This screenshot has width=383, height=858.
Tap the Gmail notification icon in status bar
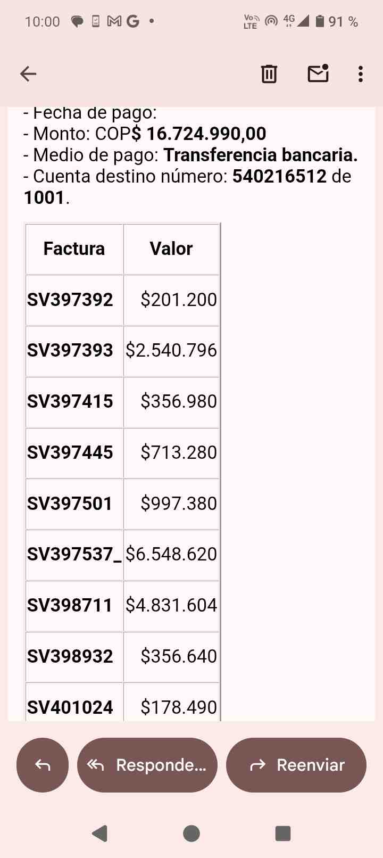coord(114,21)
